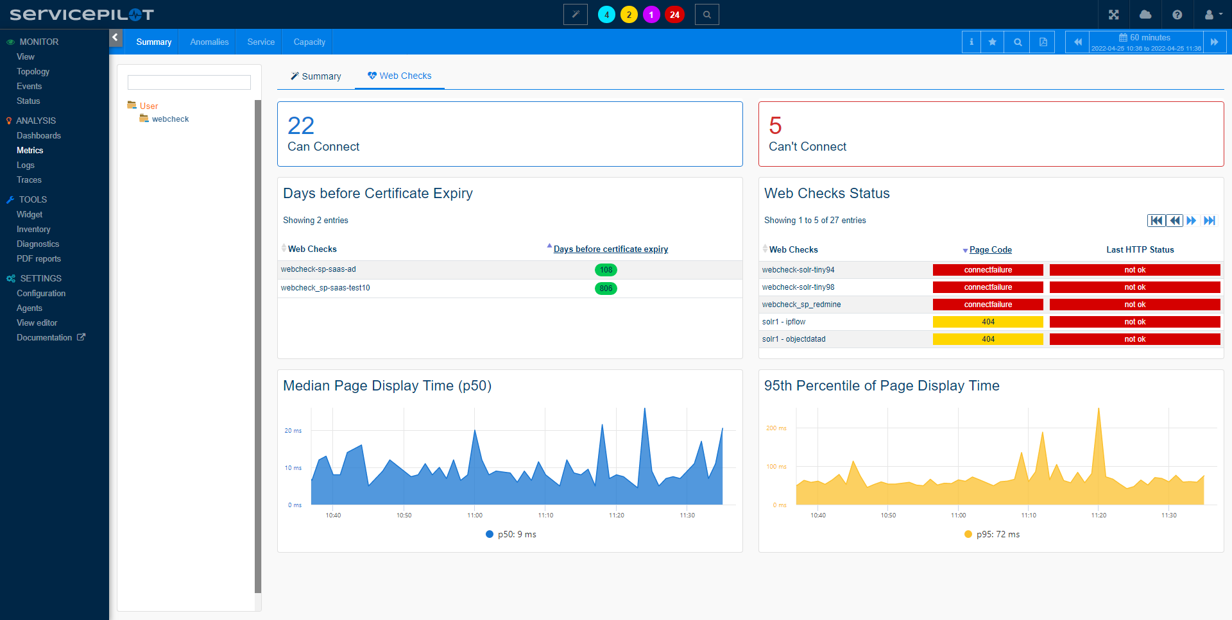The width and height of the screenshot is (1232, 620).
Task: Open the user account dropdown
Action: point(1212,15)
